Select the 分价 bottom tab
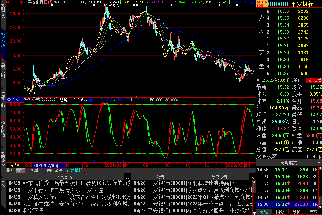The width and height of the screenshot is (322, 215). tap(296, 212)
